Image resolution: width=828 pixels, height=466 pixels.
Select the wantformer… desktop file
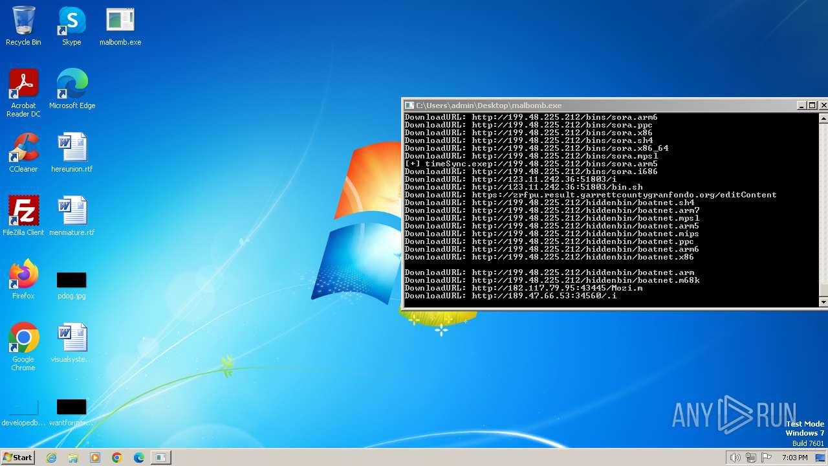pyautogui.click(x=72, y=413)
